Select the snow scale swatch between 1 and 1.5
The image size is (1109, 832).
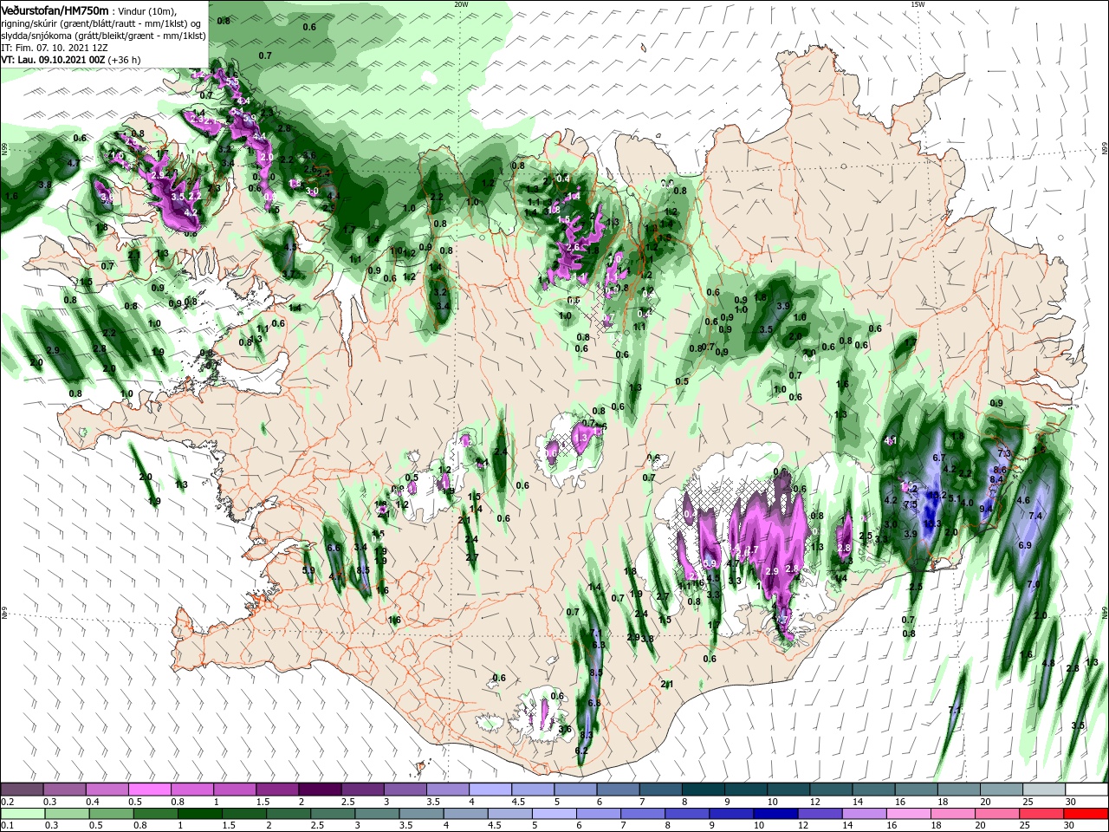pyautogui.click(x=234, y=790)
